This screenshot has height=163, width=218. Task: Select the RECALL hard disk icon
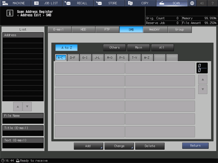click(x=67, y=3)
